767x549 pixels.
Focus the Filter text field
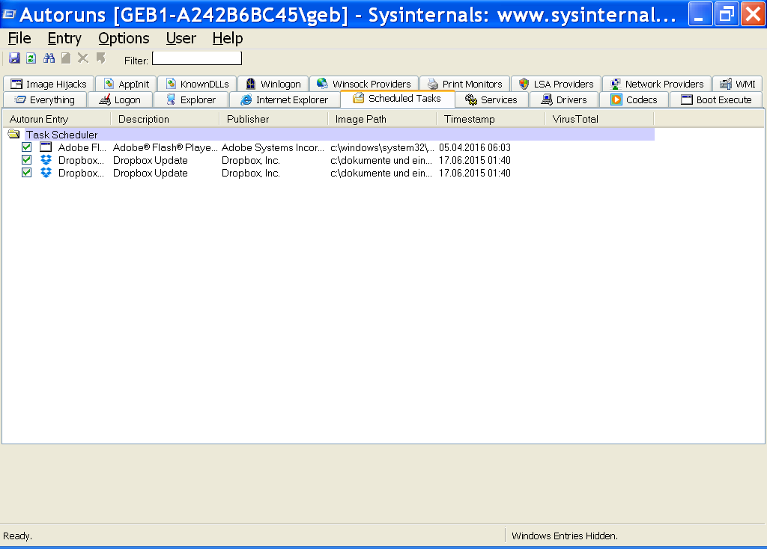[197, 58]
